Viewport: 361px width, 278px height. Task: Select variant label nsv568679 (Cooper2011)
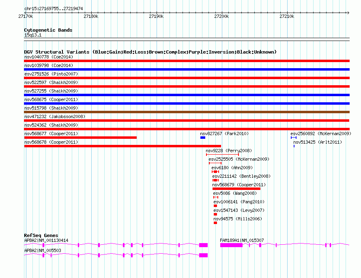[239, 185]
